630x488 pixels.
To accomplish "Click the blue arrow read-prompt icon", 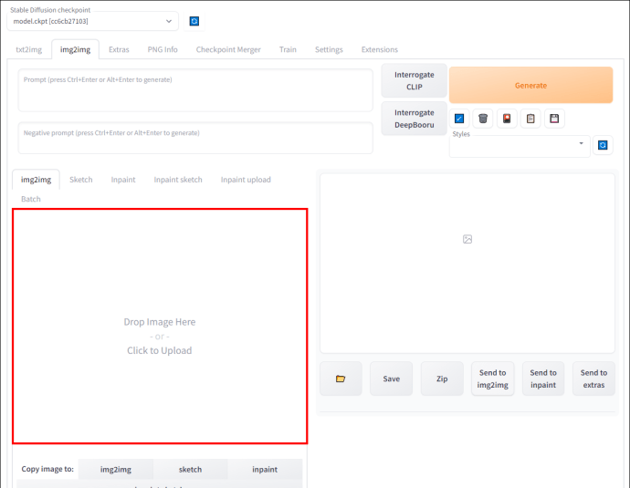I will pos(459,119).
